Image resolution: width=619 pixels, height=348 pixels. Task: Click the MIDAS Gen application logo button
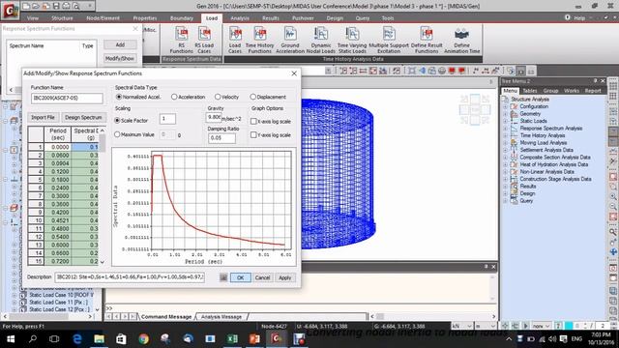[10, 10]
